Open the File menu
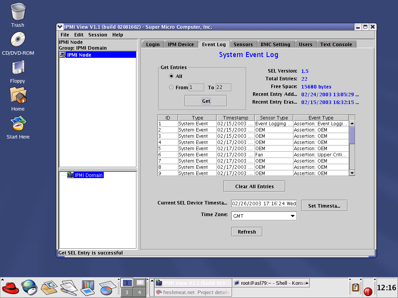 [65, 35]
